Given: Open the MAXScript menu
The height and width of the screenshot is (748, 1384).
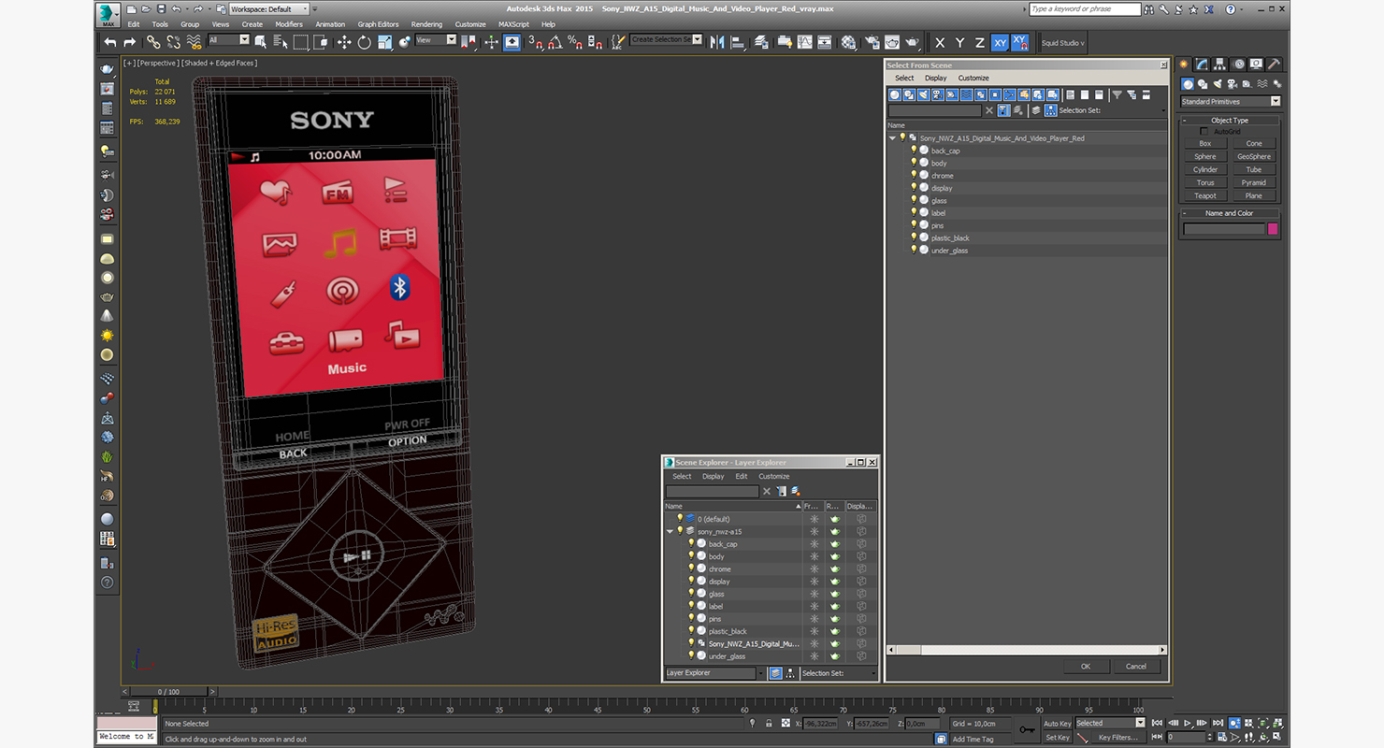Looking at the screenshot, I should (x=513, y=24).
